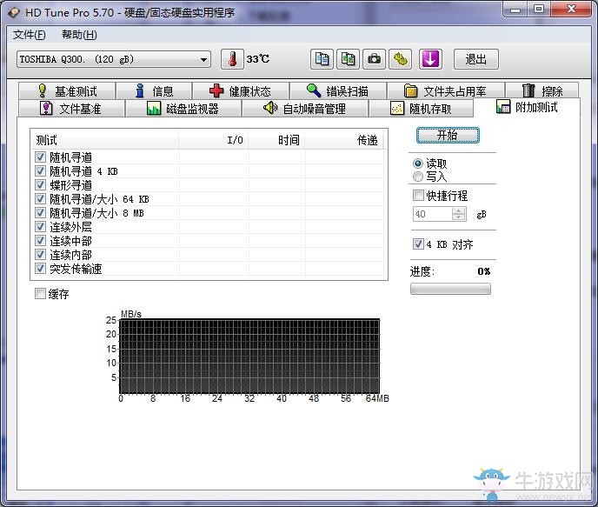Uncheck the 蝶形寻道 checkbox

pyautogui.click(x=41, y=184)
